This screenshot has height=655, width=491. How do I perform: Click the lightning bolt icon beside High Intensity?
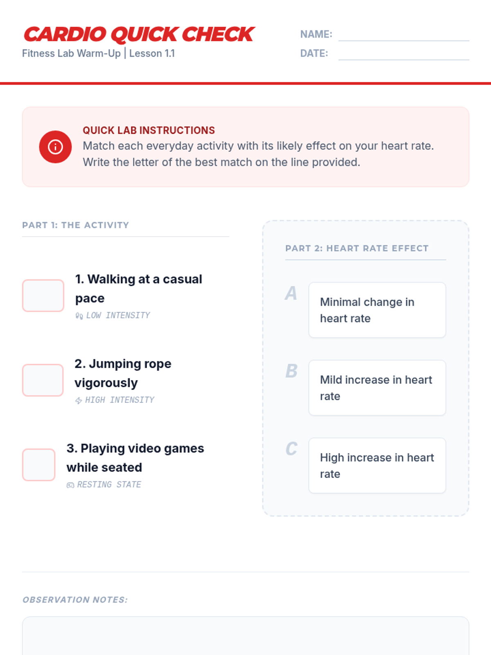coord(79,400)
